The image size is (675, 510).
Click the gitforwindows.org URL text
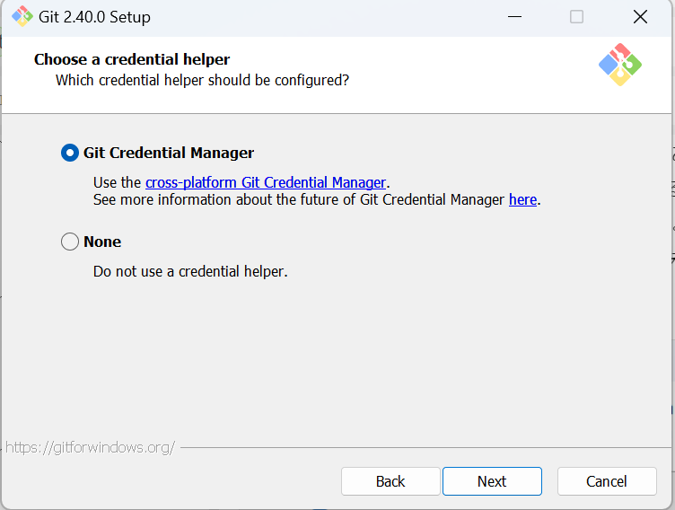point(90,447)
